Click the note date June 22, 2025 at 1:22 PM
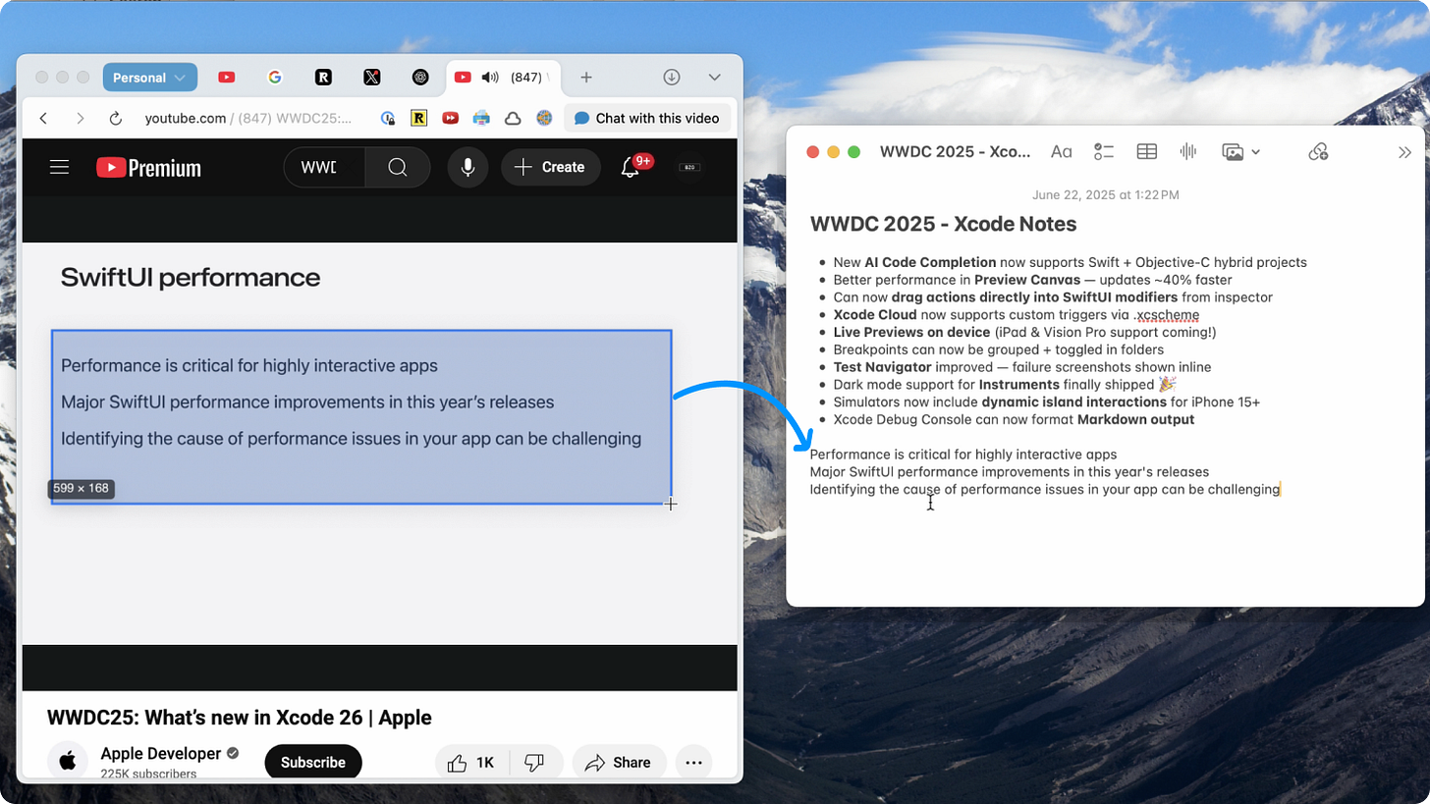Image resolution: width=1430 pixels, height=804 pixels. [1105, 195]
